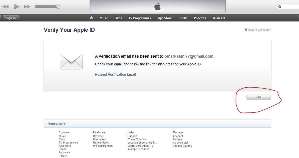Open In-App Purchases help link
Screen dimensions: 299x158
(x=138, y=149)
